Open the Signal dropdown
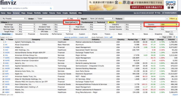This screenshot has width=181, height=101. click(x=101, y=19)
